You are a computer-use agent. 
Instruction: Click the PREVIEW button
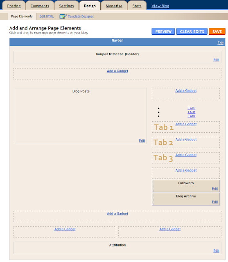pos(163,32)
